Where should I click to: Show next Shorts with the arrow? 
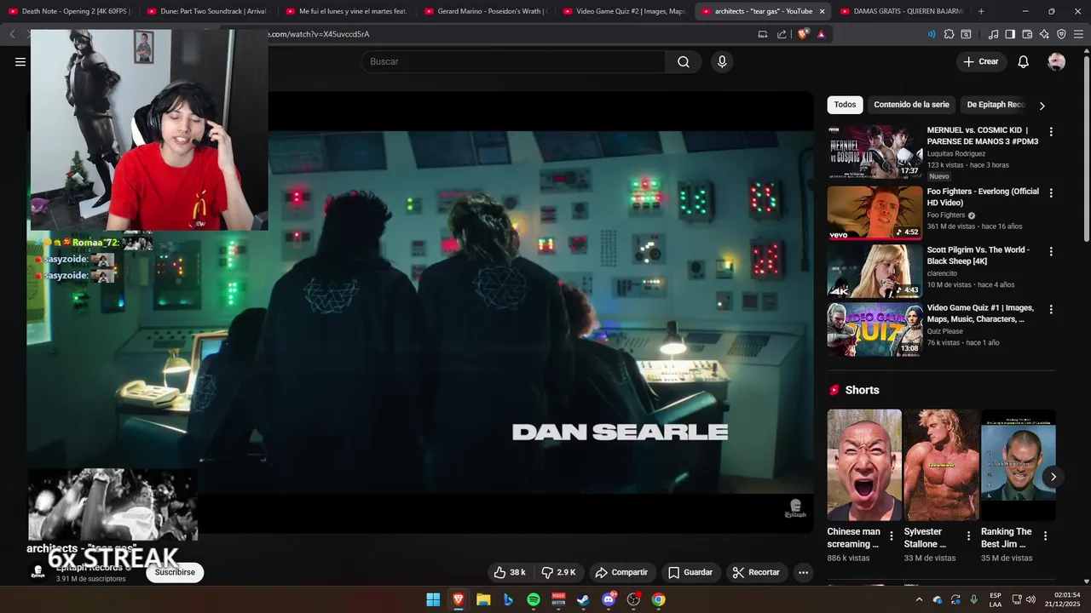[x=1053, y=477]
